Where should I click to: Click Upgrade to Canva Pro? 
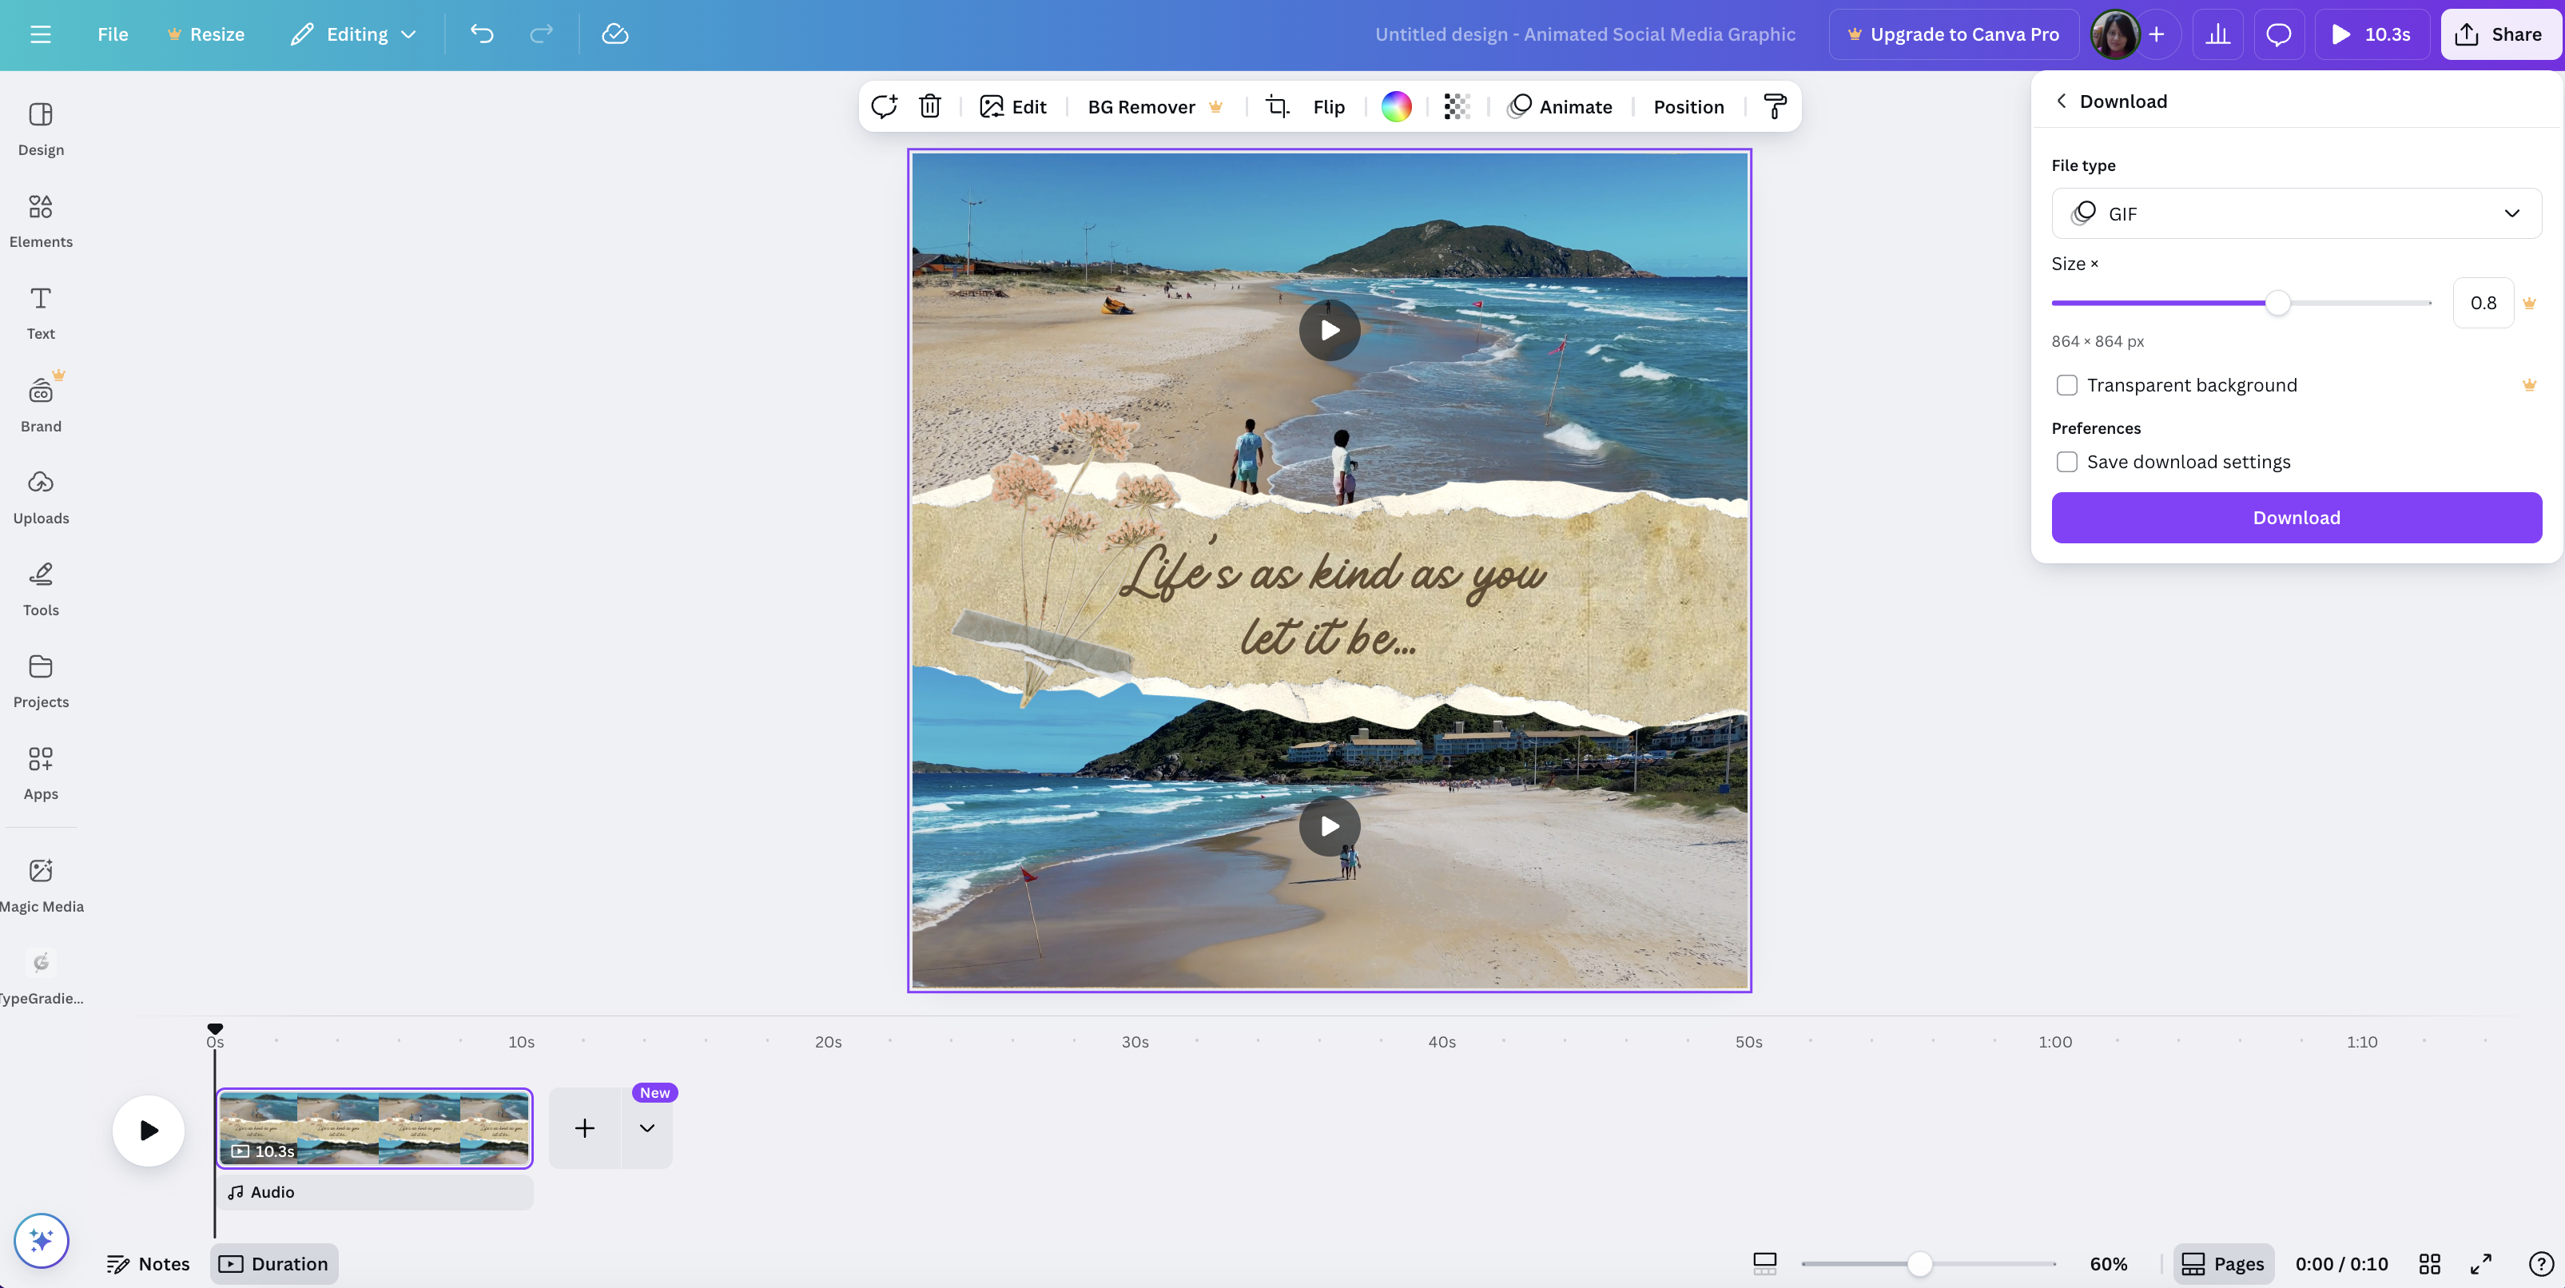coord(1953,33)
